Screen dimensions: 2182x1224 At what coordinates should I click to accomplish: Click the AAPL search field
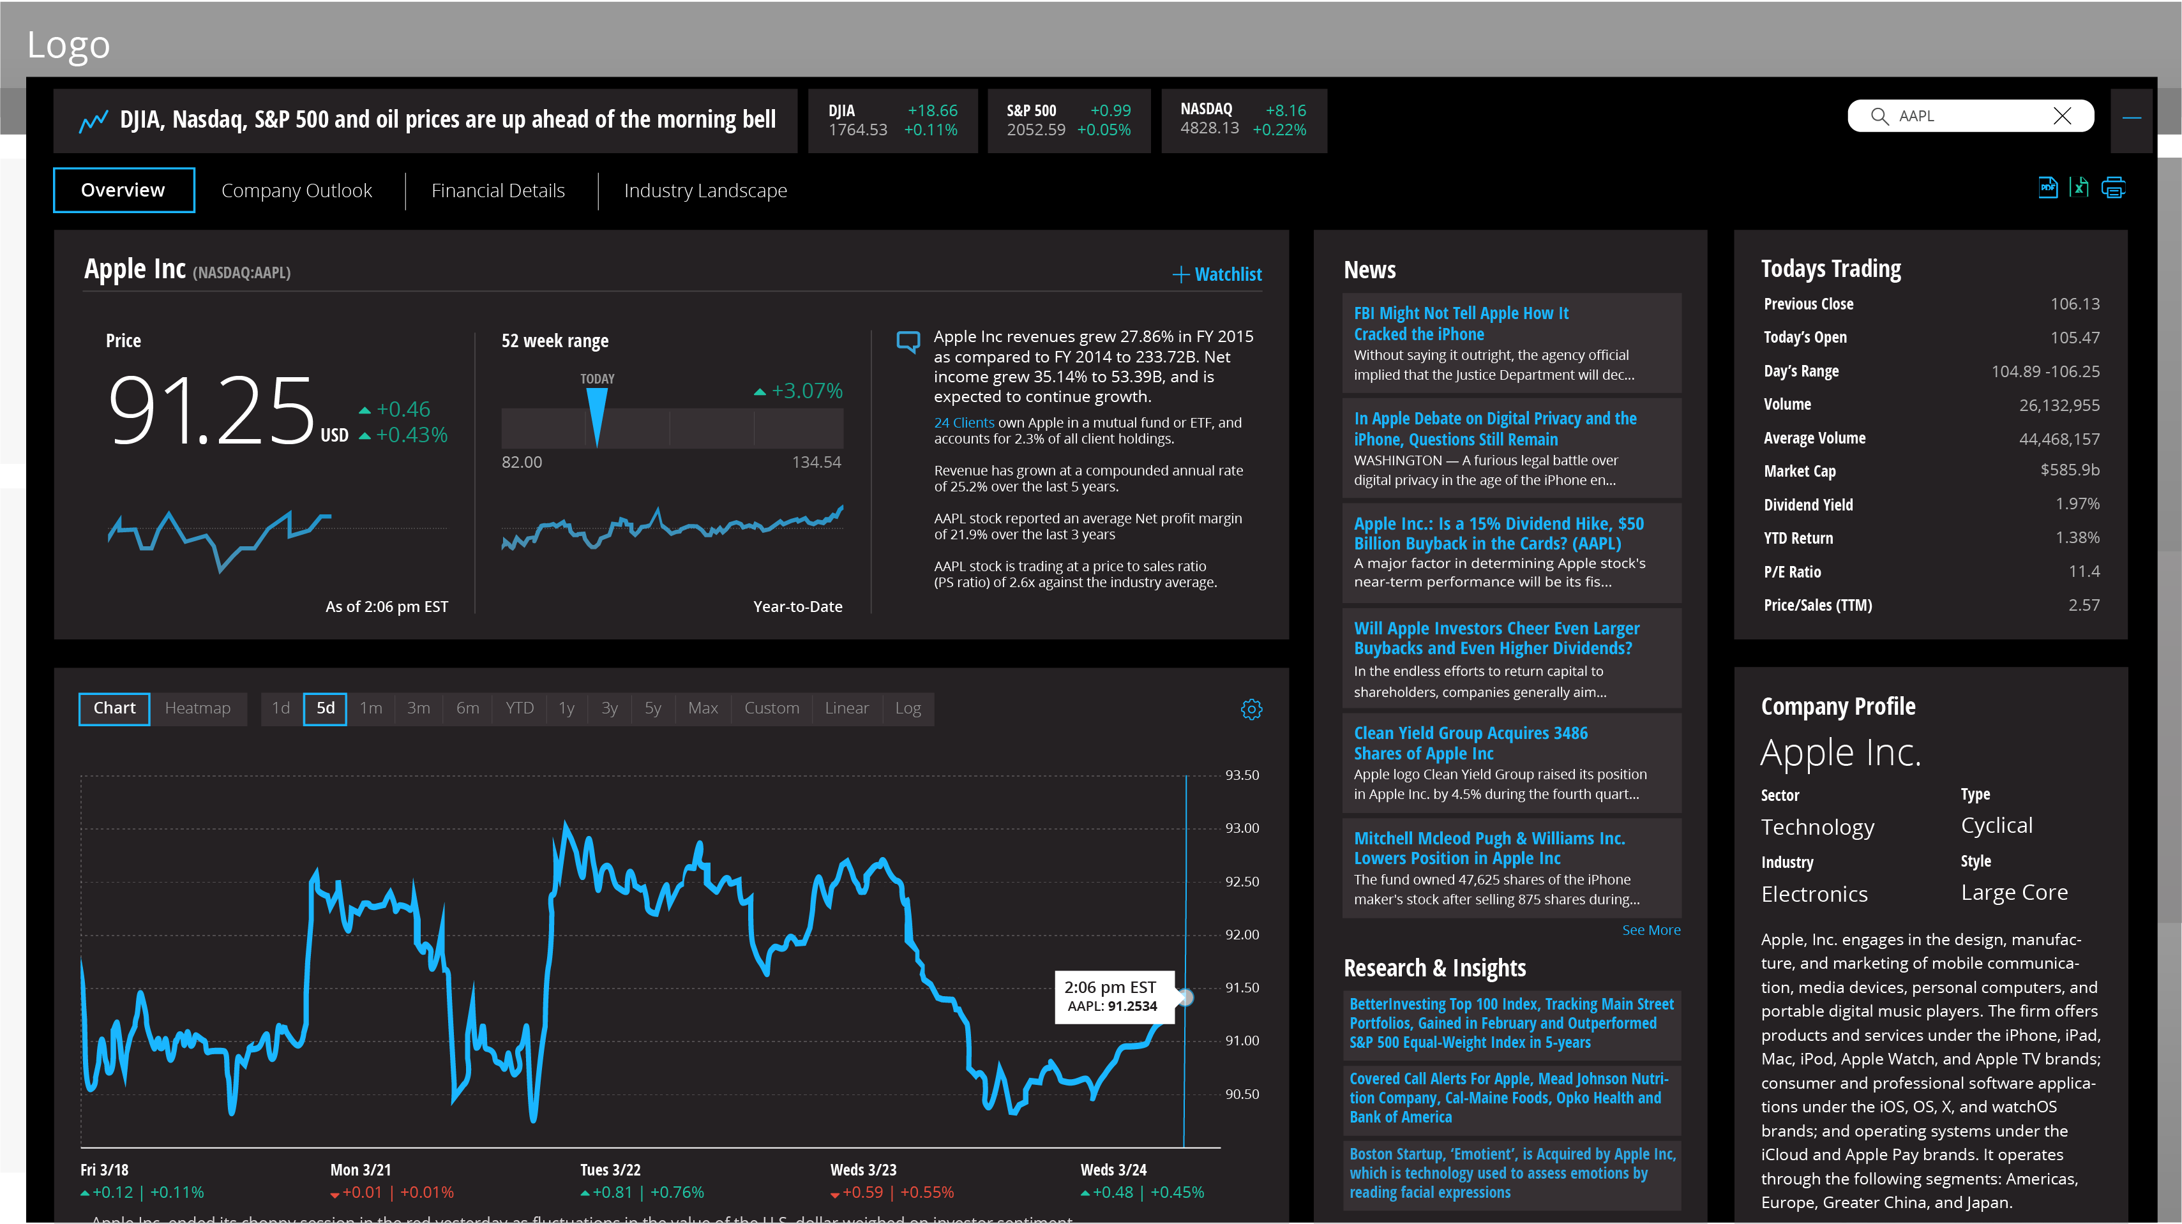1970,116
